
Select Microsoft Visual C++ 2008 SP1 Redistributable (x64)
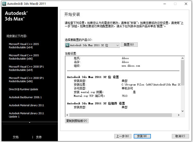point(26,68)
